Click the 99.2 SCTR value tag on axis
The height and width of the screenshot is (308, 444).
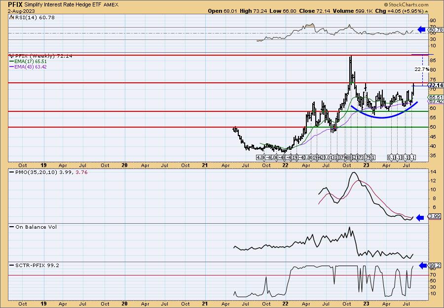coord(435,266)
